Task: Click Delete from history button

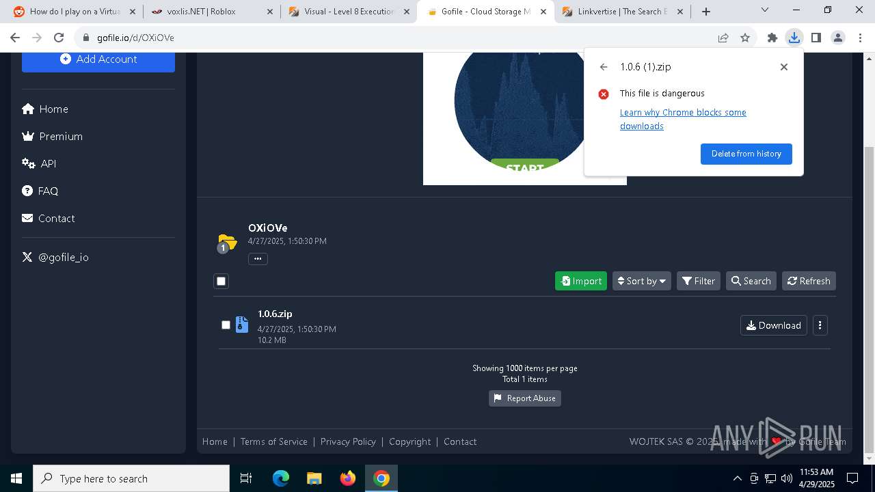Action: [746, 154]
